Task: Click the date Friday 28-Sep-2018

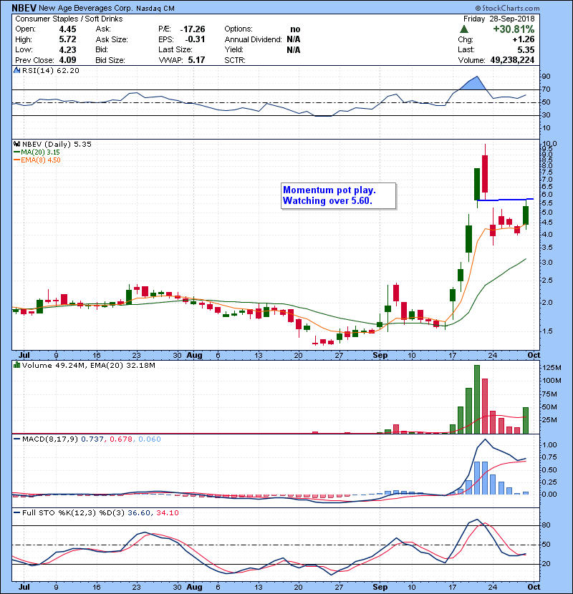Action: click(499, 19)
